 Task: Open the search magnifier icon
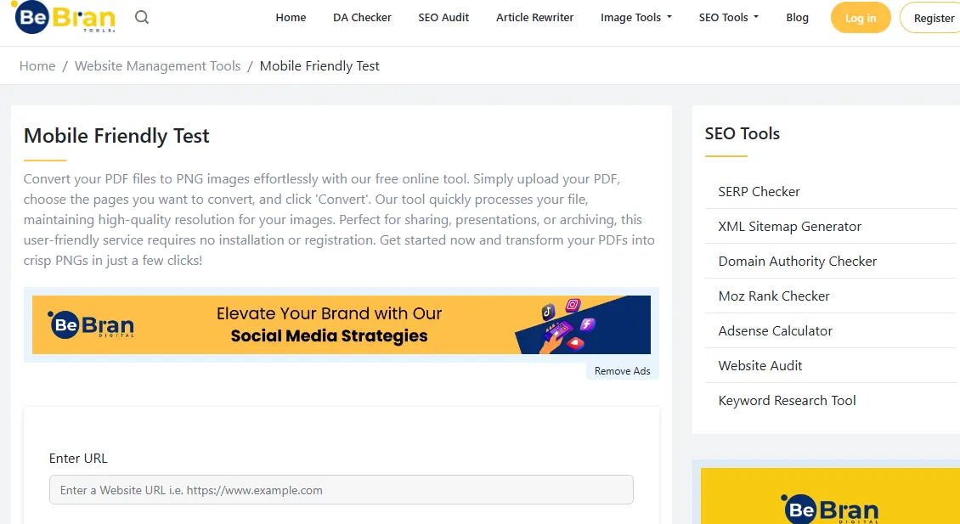click(x=141, y=17)
